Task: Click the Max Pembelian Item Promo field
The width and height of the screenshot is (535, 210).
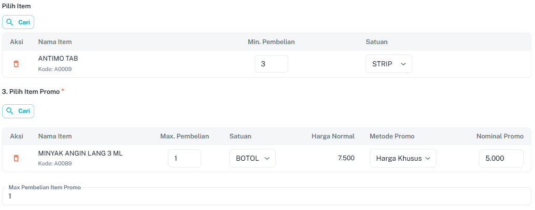Action: pos(266,197)
